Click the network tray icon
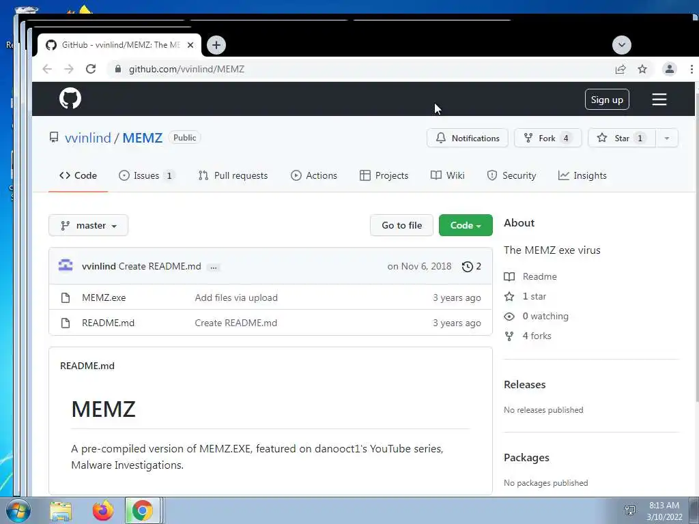 click(x=630, y=510)
